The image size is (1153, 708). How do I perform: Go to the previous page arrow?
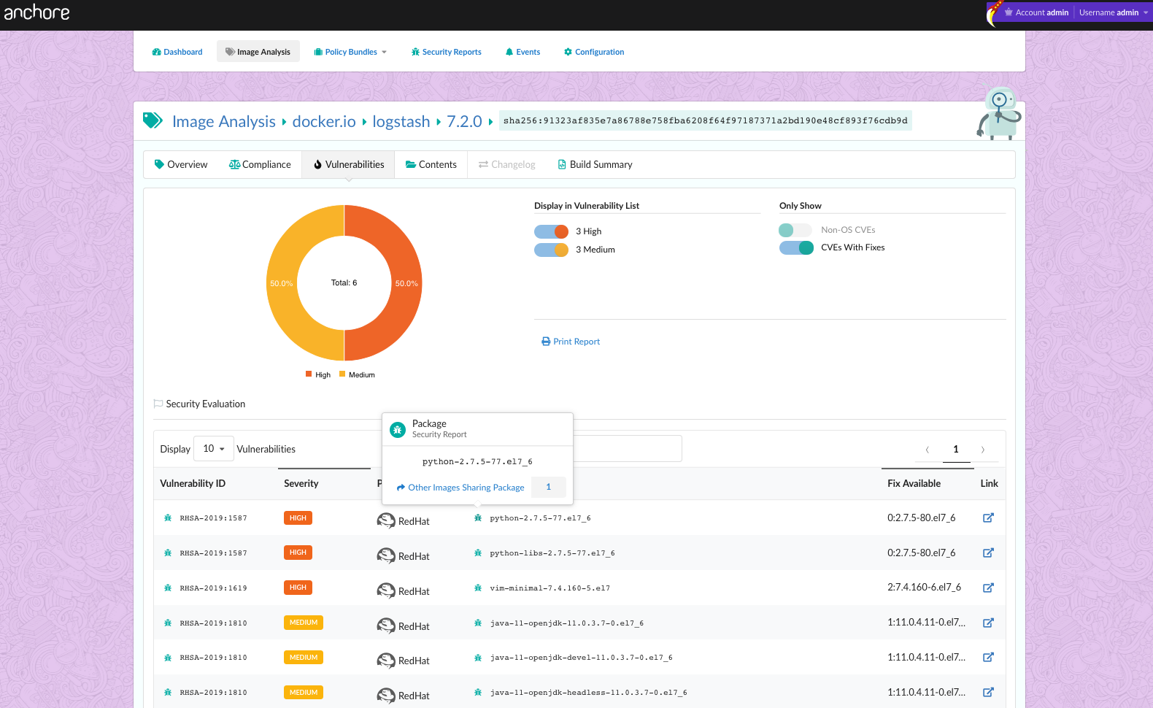tap(928, 450)
